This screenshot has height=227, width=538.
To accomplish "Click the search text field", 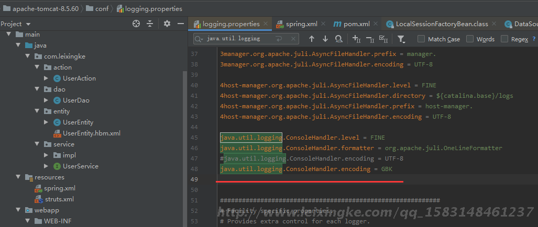I will tap(238, 39).
